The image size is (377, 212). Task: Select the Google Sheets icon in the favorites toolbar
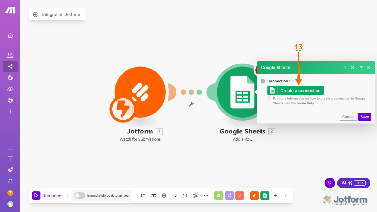tap(265, 196)
